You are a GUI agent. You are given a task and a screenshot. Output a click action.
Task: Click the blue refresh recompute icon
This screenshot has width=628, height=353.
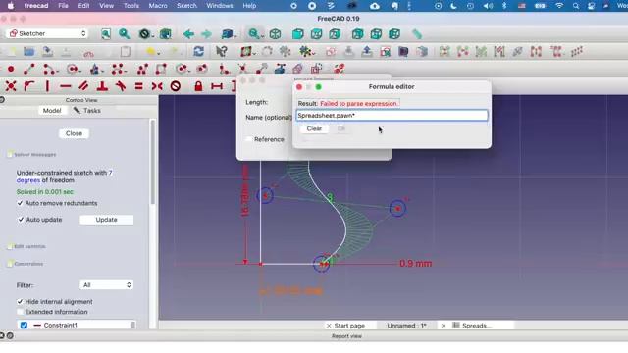point(198,51)
